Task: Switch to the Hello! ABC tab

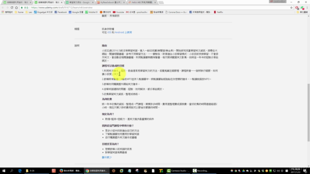Action: 141,2
